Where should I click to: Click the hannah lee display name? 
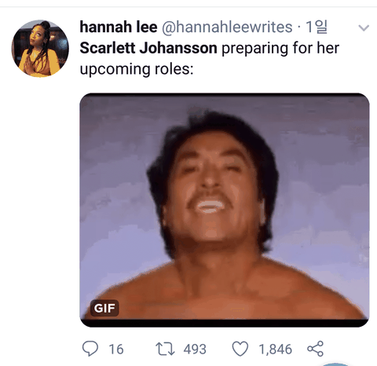[x=119, y=27]
